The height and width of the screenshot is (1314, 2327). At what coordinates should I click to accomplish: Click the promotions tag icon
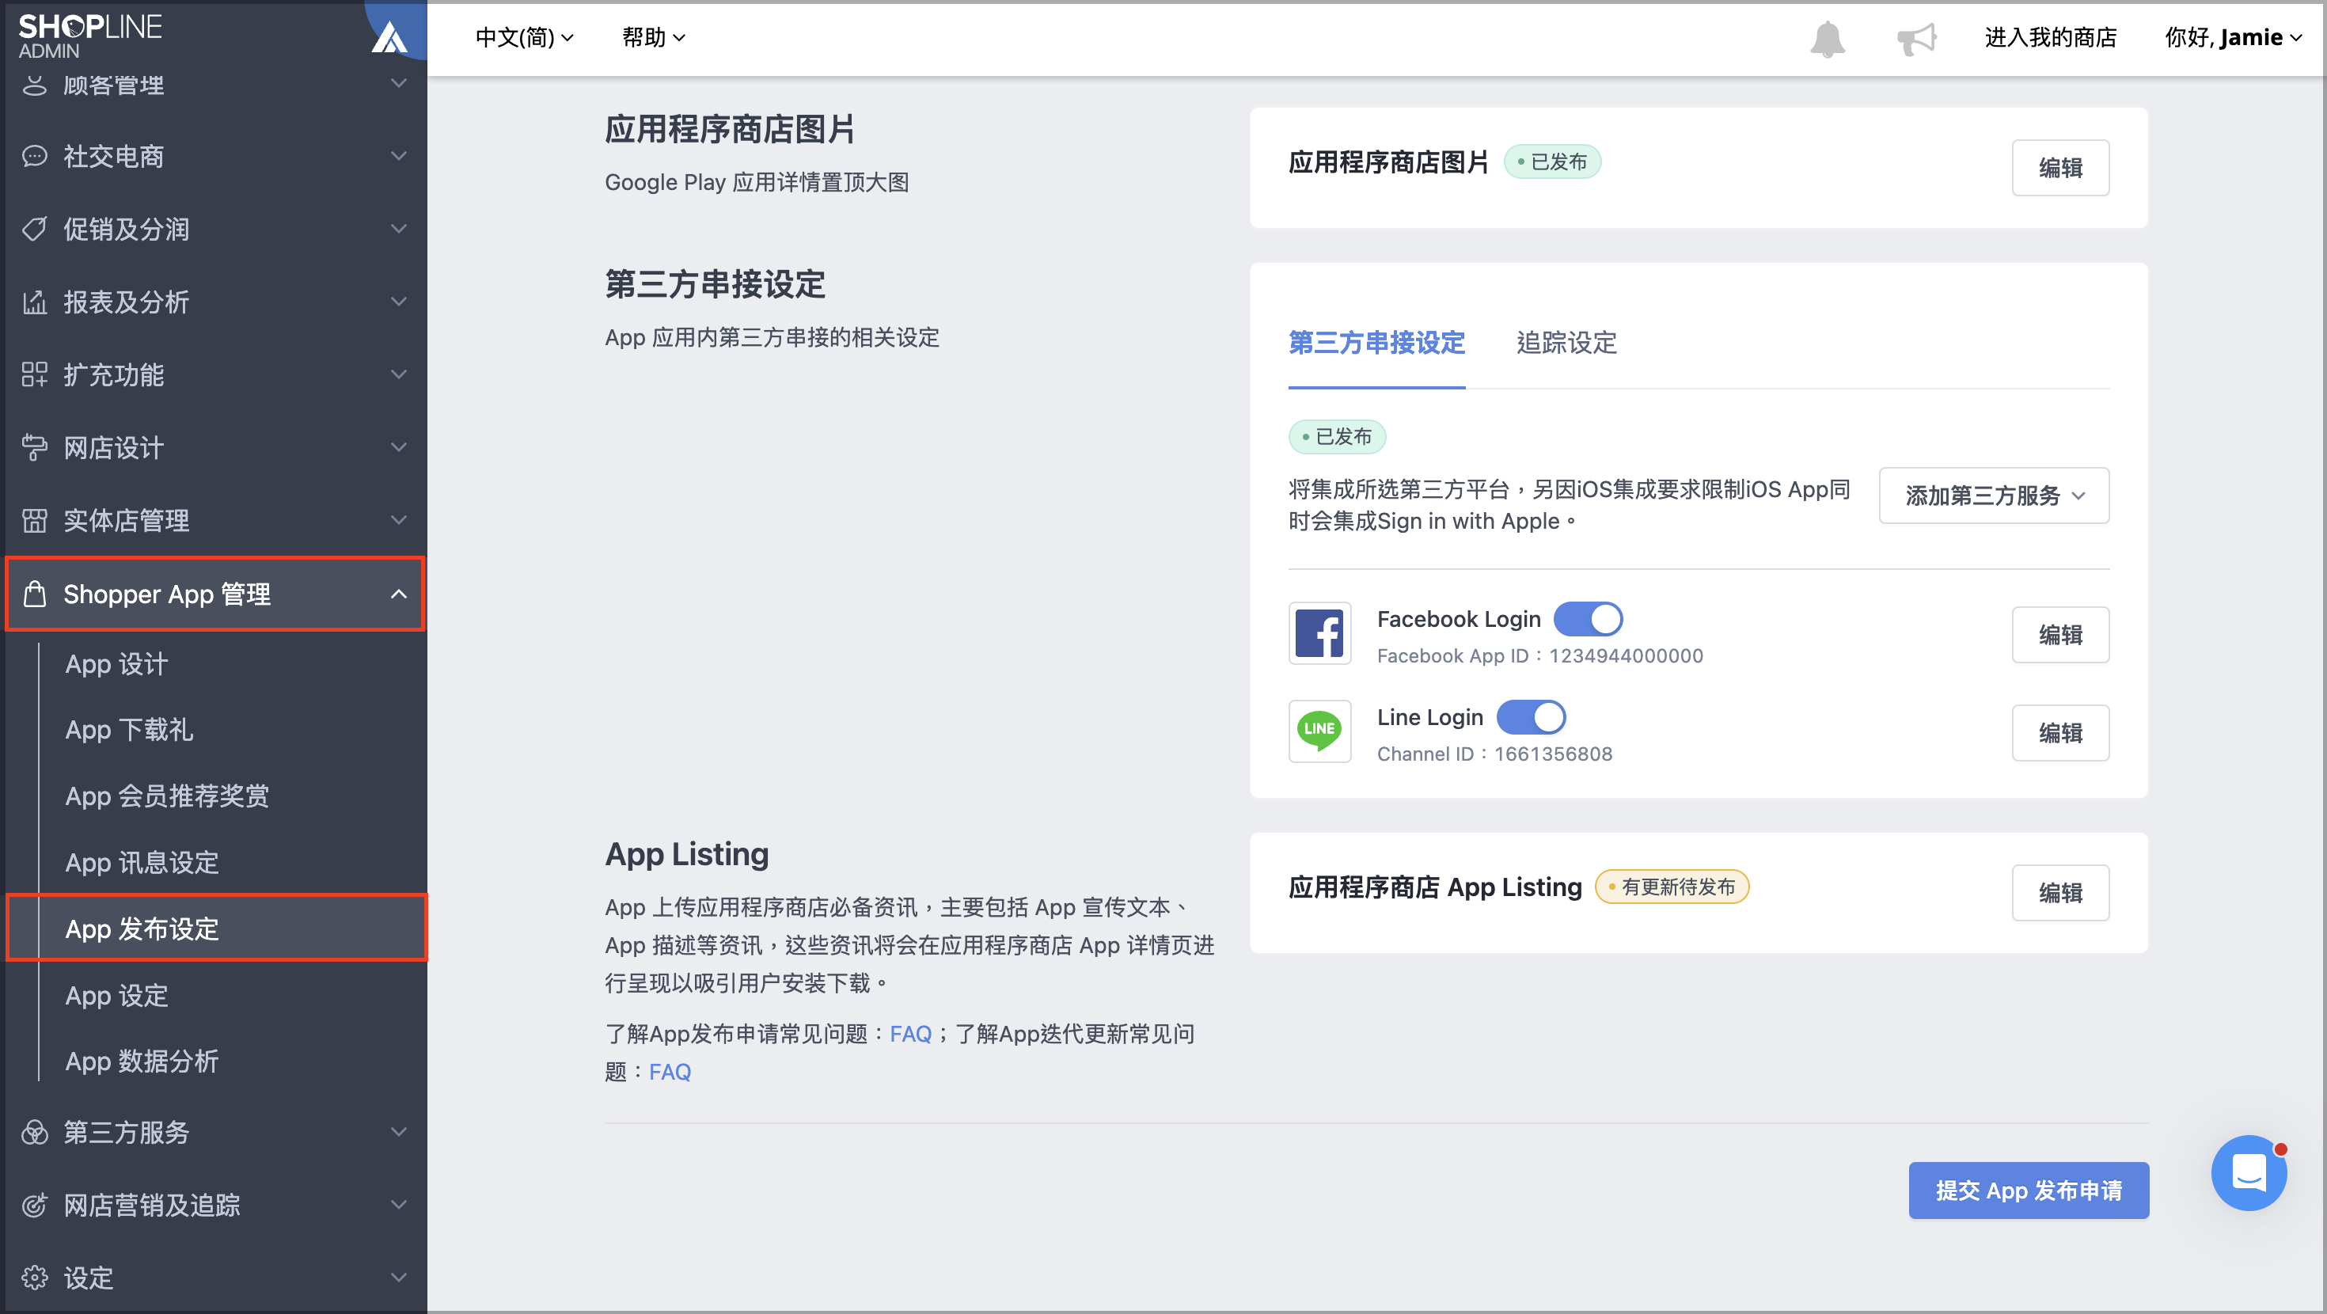[x=34, y=230]
